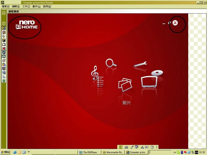Click the keyboard icon on the language bar
Screen dimensions: 207x155
point(126,147)
